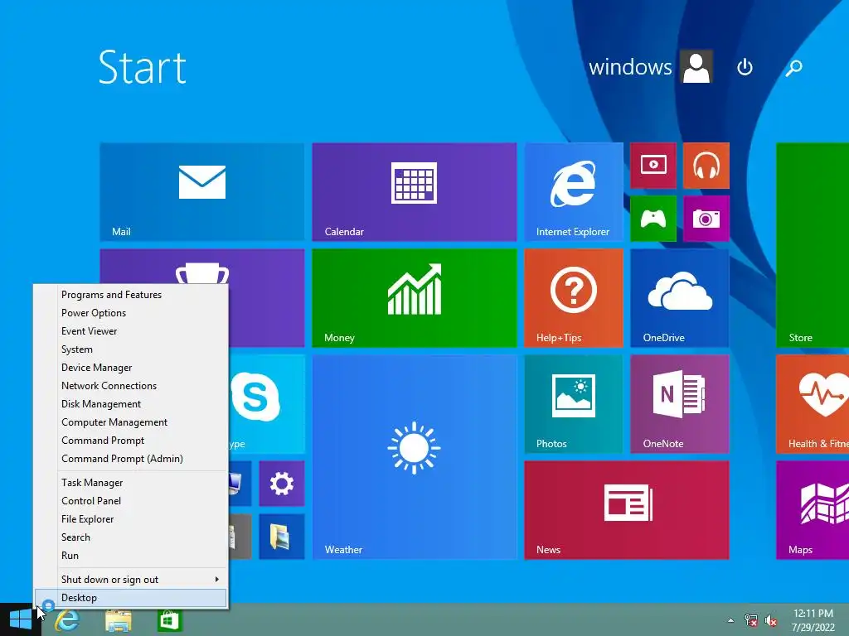
Task: Show hidden tray icons arrow
Action: [x=731, y=620]
